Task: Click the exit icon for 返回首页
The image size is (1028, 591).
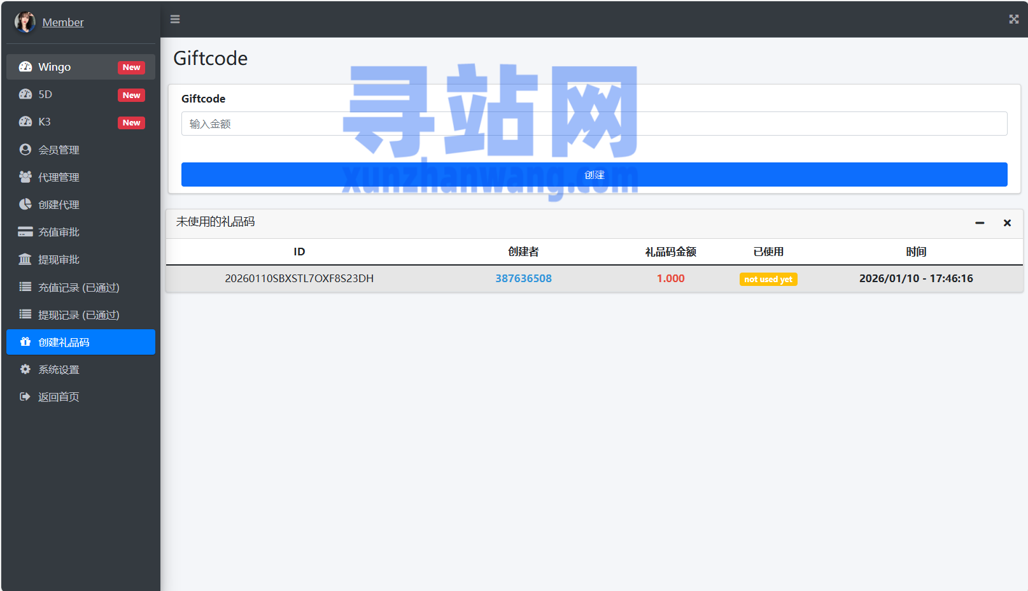Action: [25, 397]
